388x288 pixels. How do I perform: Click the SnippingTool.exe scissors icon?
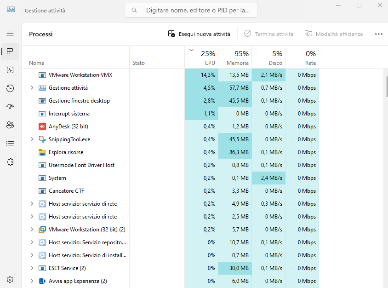(42, 139)
